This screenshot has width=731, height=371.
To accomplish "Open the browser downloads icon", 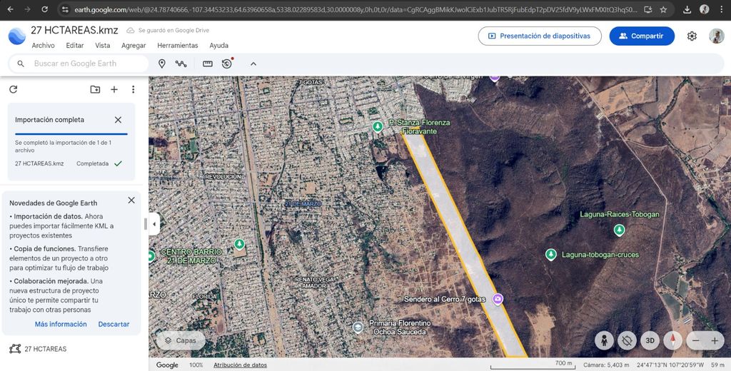I will tap(687, 9).
